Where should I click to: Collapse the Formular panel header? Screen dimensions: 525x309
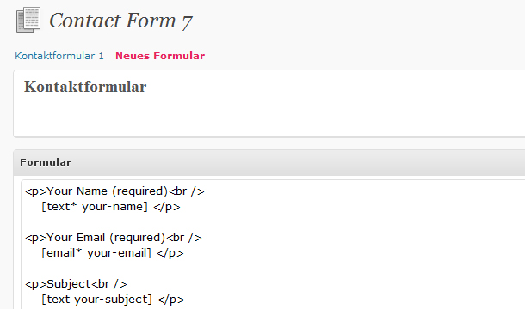point(269,162)
